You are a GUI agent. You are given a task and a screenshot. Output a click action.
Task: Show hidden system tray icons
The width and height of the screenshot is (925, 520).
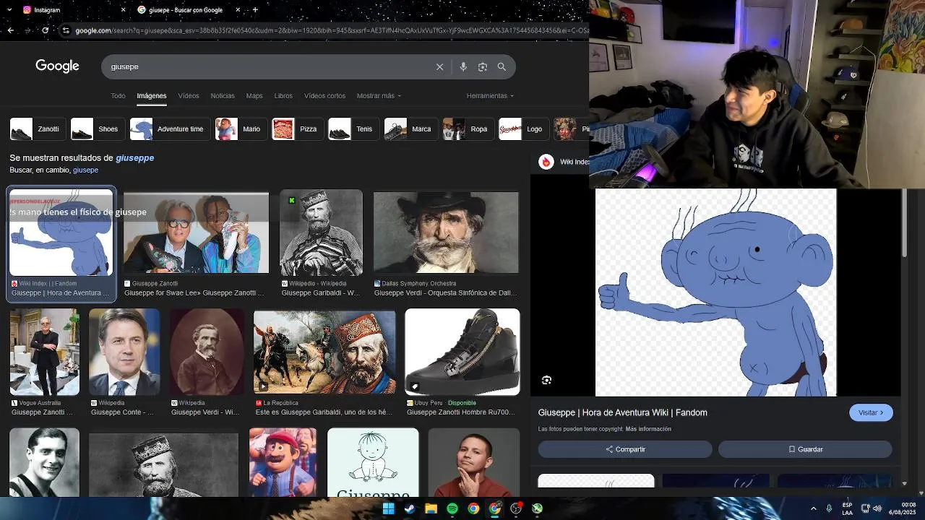(x=813, y=508)
